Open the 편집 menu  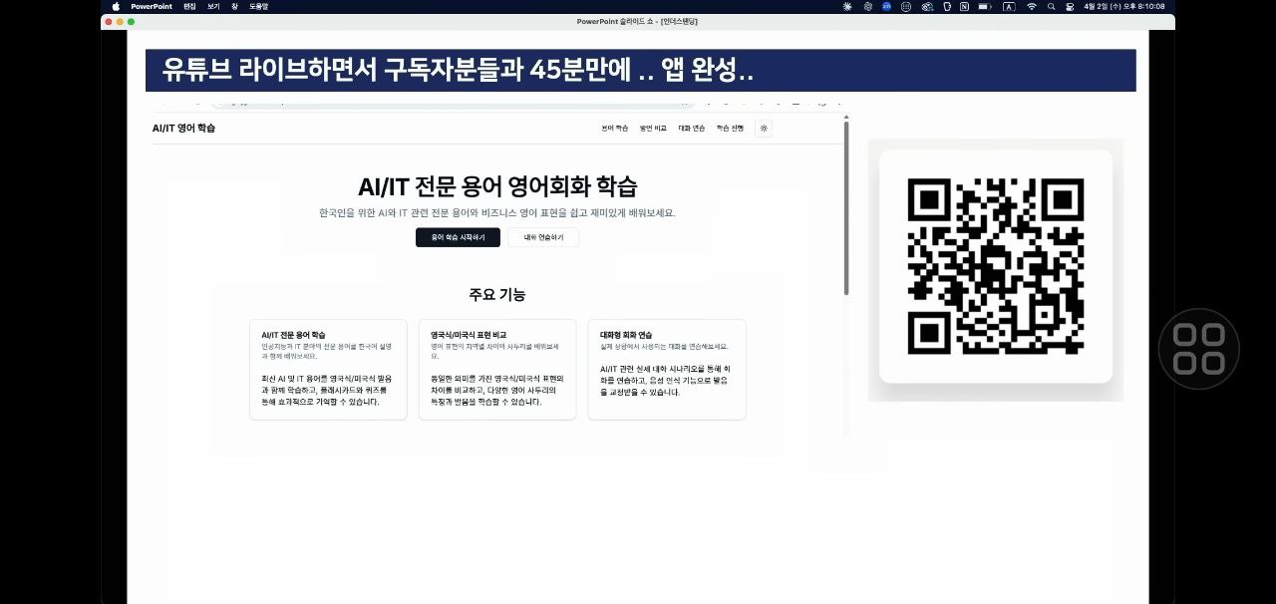[x=189, y=6]
